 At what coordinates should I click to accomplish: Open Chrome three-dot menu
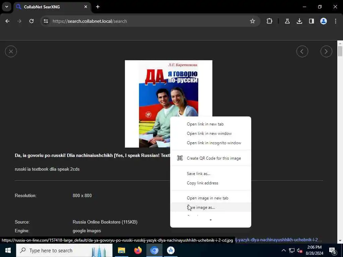(x=336, y=21)
